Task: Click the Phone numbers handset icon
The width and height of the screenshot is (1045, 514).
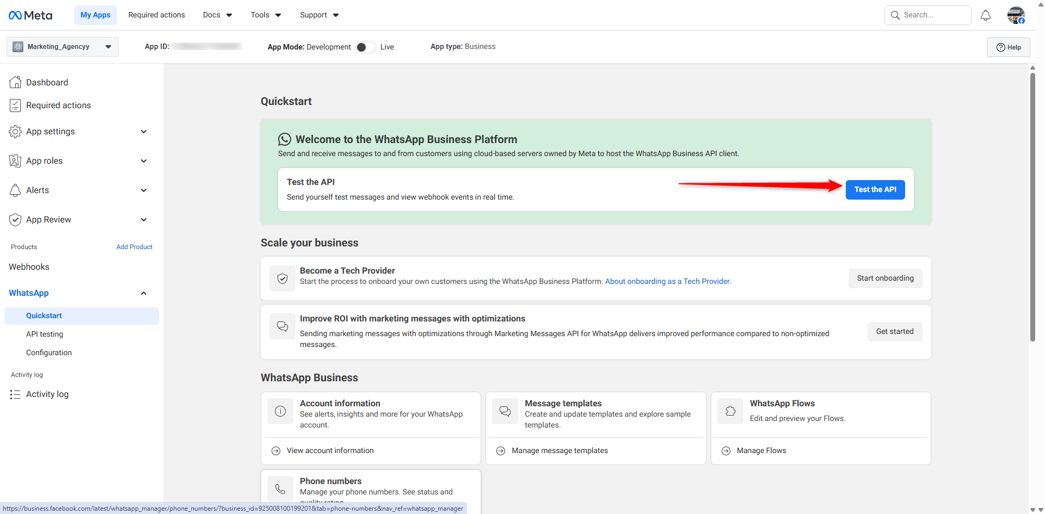Action: (x=280, y=489)
